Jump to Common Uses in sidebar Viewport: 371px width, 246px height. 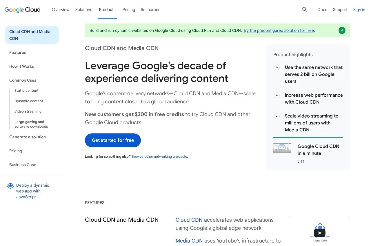[23, 80]
